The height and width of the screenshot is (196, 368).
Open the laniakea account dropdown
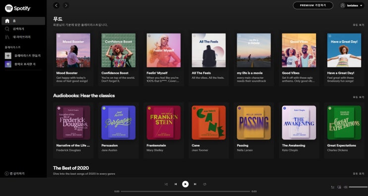[x=352, y=5]
